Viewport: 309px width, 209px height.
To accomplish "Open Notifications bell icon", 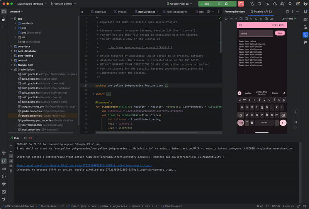I will [x=306, y=12].
